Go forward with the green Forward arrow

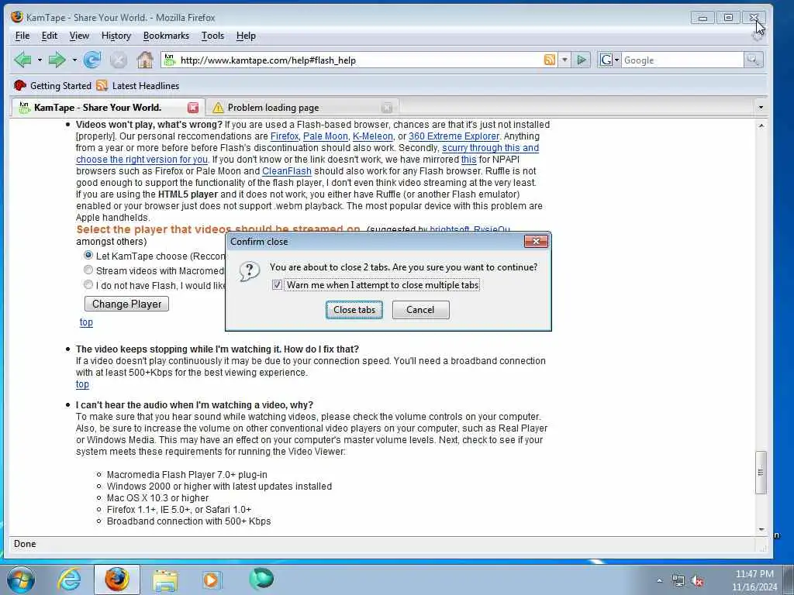point(57,60)
